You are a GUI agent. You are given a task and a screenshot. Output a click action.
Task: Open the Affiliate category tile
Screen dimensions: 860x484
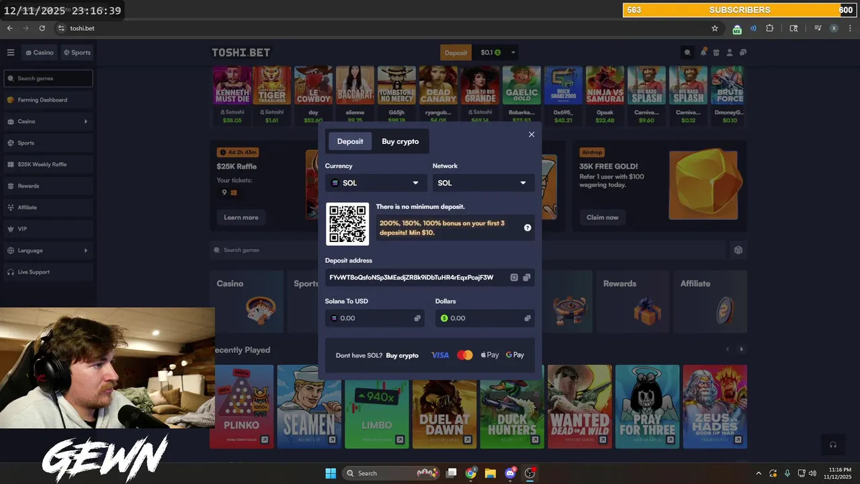[710, 301]
